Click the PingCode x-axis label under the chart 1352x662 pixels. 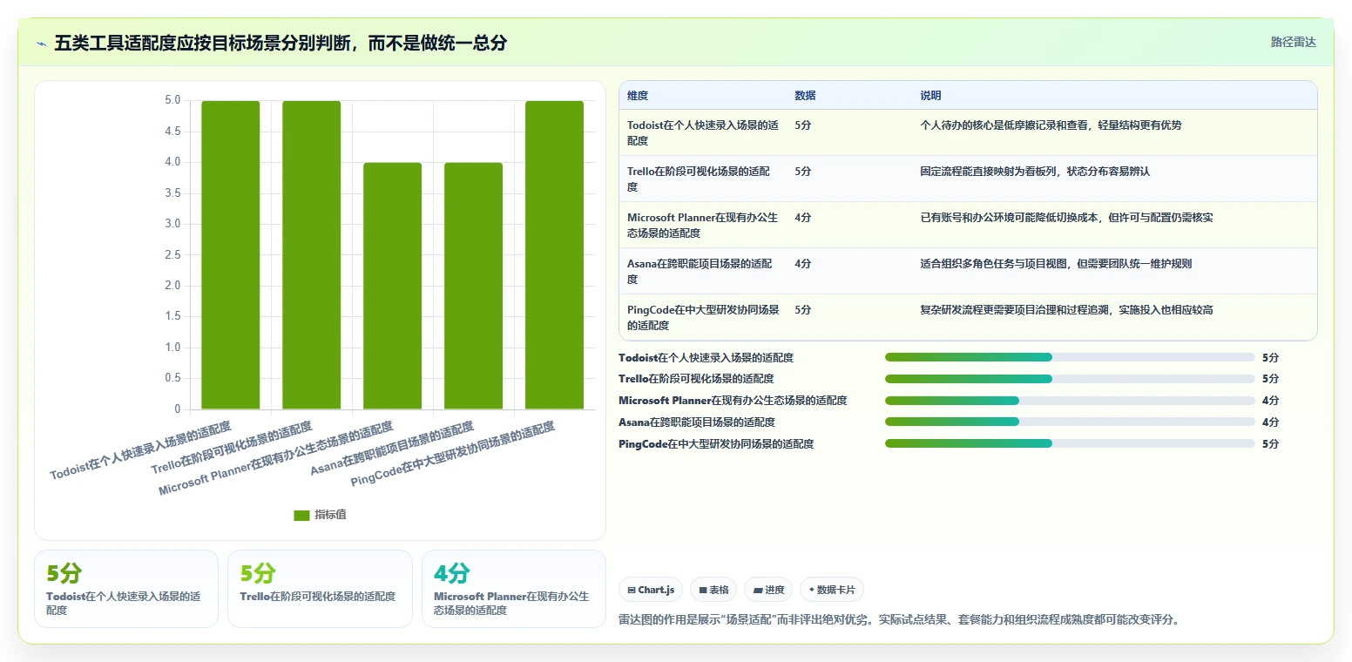point(452,455)
